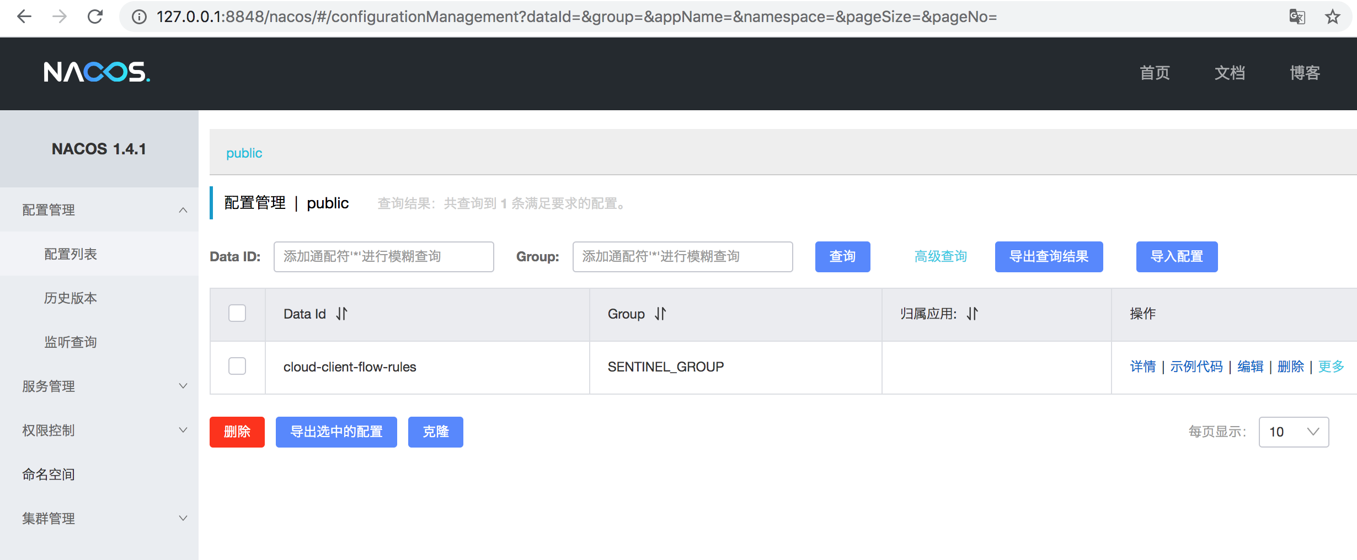Screen dimensions: 1357x560
Task: Open 博客 in the top navigation
Action: [x=1305, y=73]
